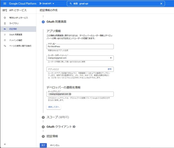Click the key icon for credentials
The image size is (174, 148).
(5, 29)
